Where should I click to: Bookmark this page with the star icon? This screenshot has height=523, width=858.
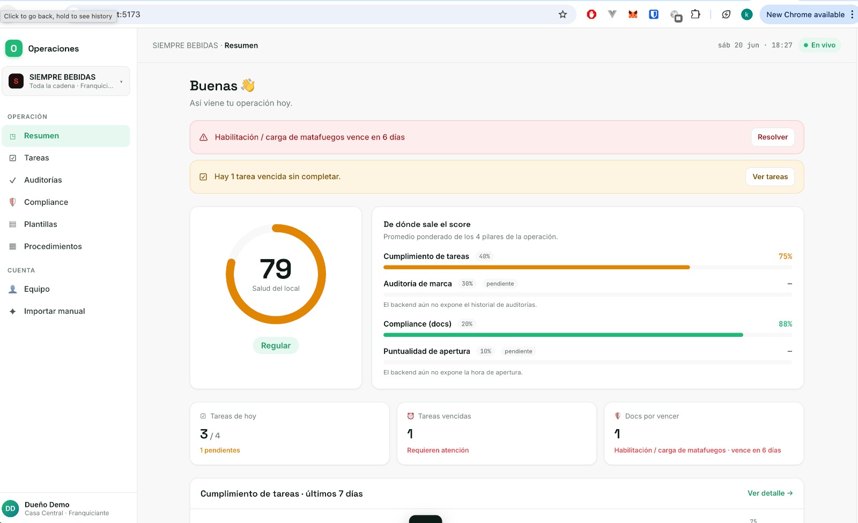(x=563, y=14)
